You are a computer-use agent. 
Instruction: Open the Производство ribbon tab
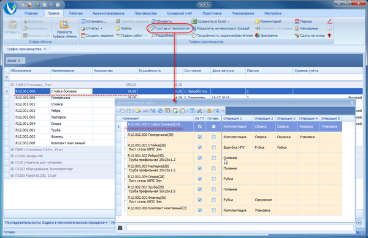click(145, 13)
